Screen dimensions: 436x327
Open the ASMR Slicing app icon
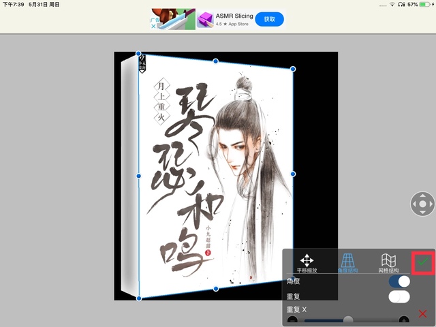(x=206, y=20)
